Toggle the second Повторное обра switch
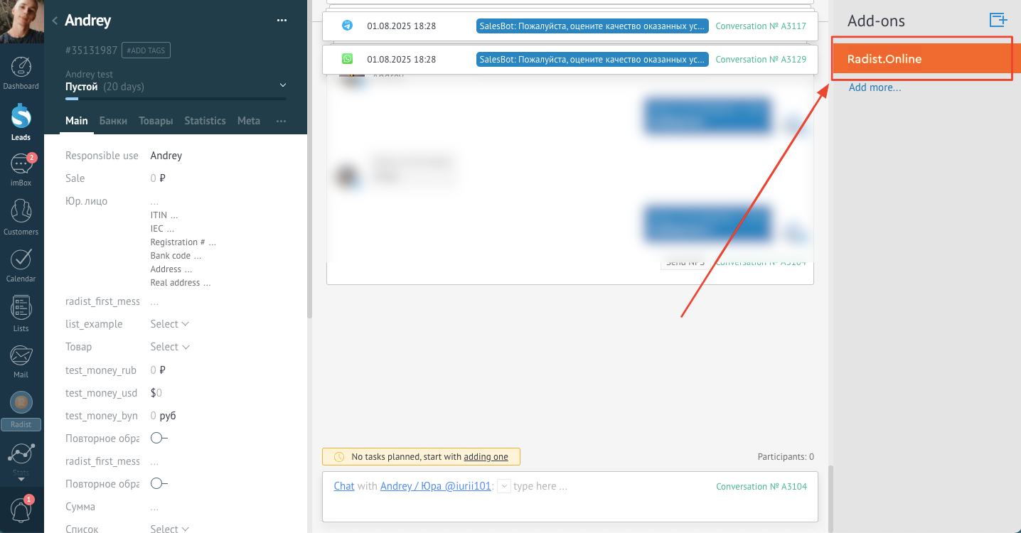Image resolution: width=1021 pixels, height=533 pixels. coord(159,484)
